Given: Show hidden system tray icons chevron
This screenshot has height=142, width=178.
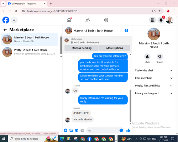Looking at the screenshot, I should pyautogui.click(x=136, y=139).
